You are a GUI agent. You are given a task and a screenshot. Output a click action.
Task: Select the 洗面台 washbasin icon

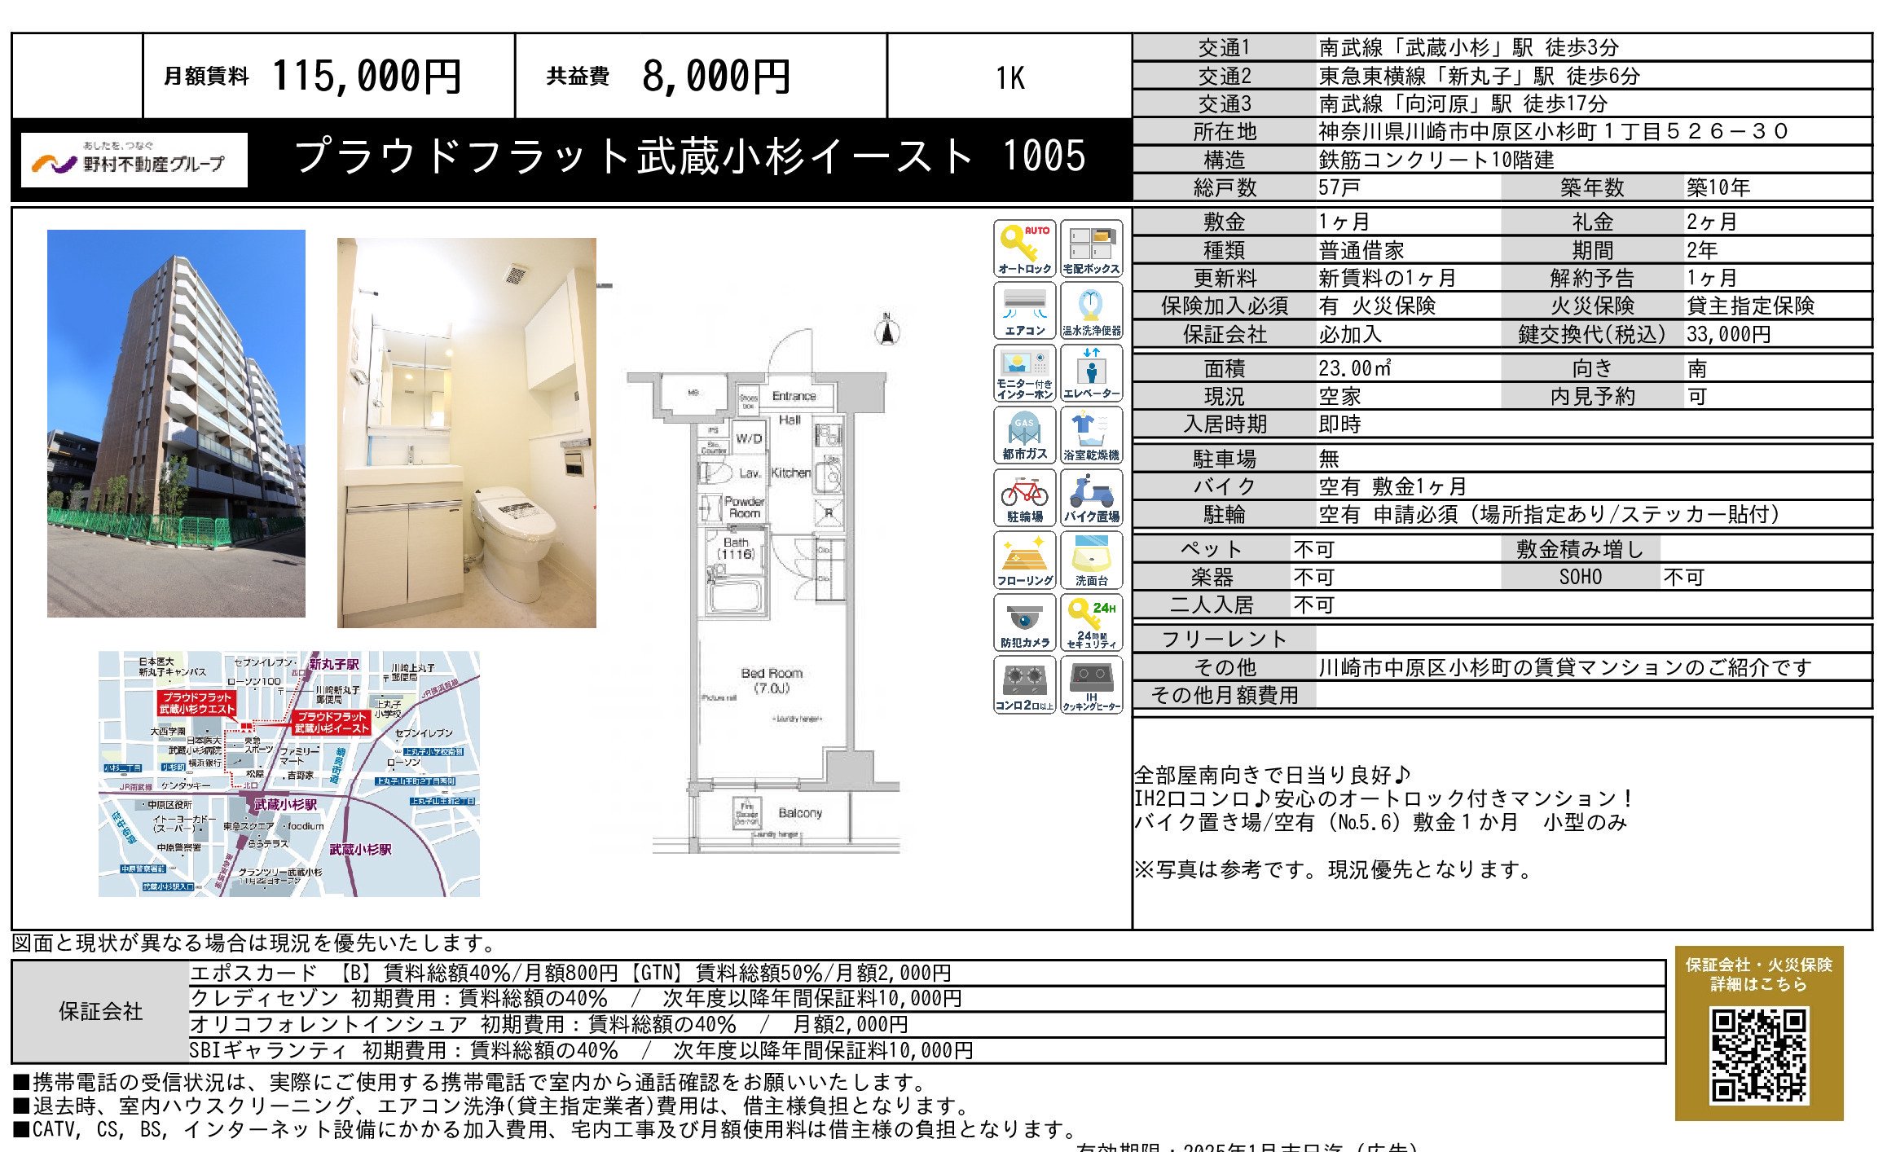tap(1092, 561)
